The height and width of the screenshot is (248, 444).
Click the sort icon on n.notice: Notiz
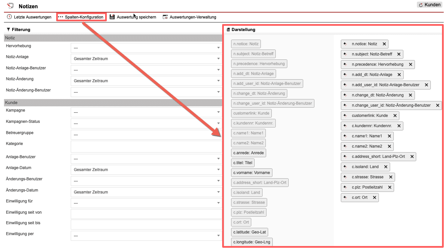point(345,44)
